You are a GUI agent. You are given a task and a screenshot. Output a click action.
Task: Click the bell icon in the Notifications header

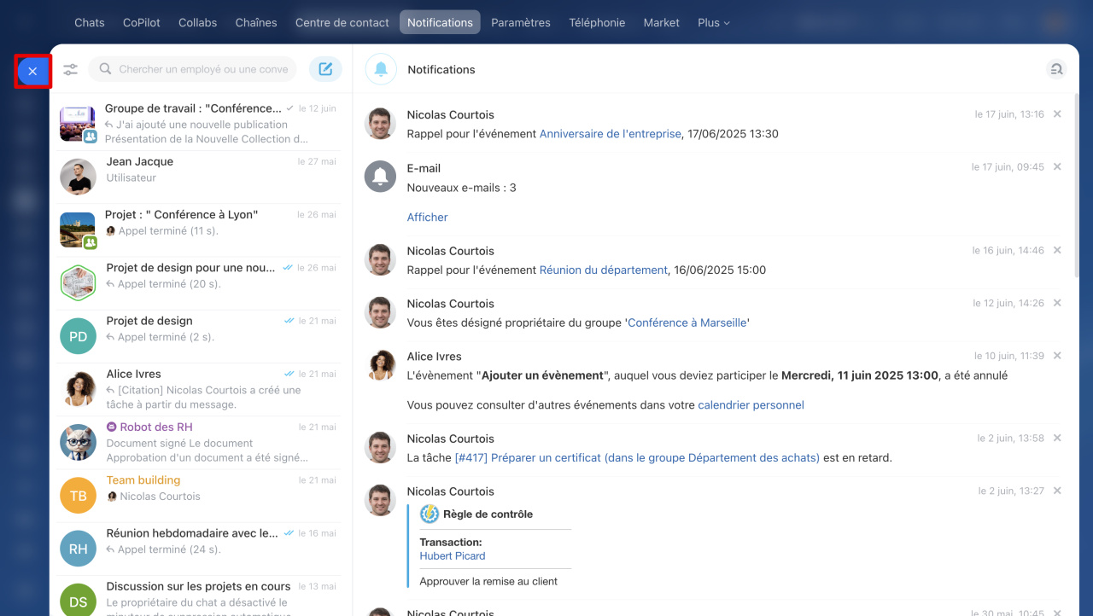tap(381, 69)
